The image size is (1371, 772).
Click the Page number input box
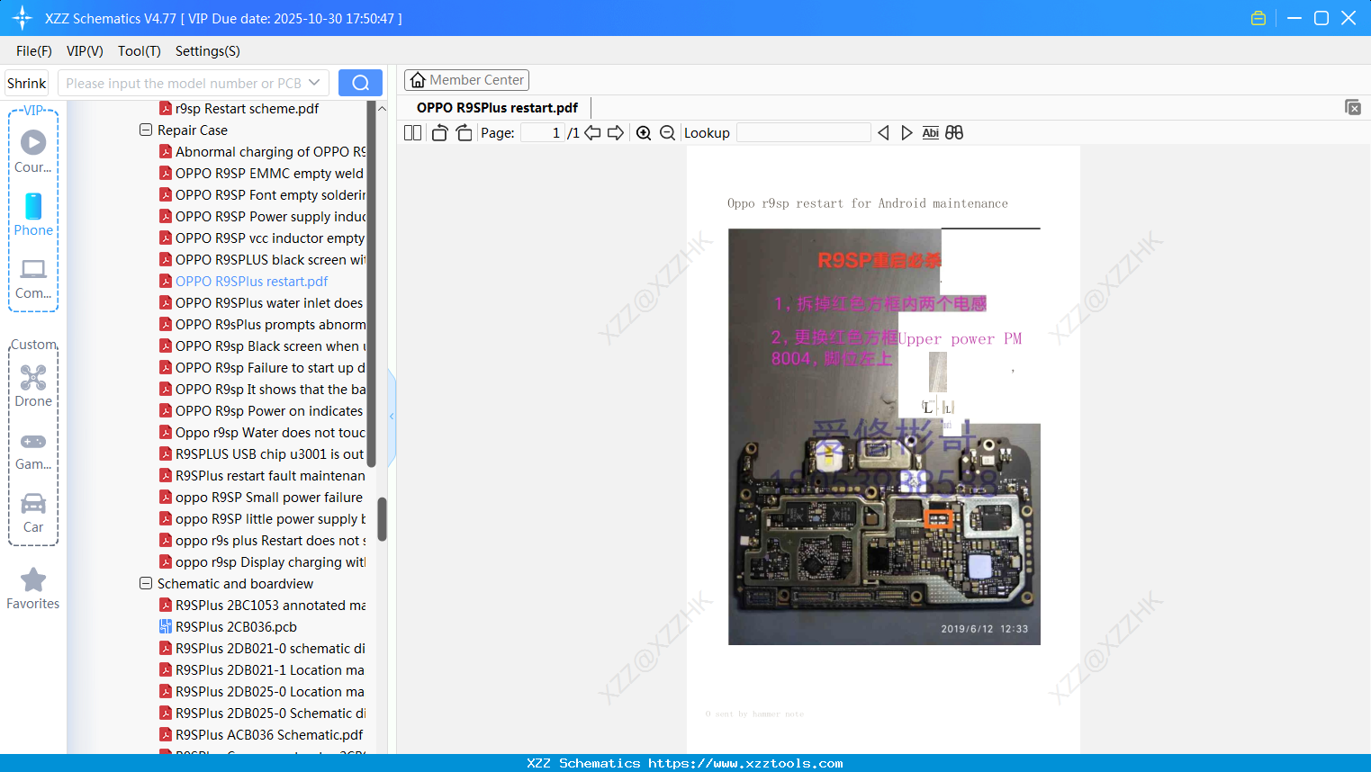542,133
